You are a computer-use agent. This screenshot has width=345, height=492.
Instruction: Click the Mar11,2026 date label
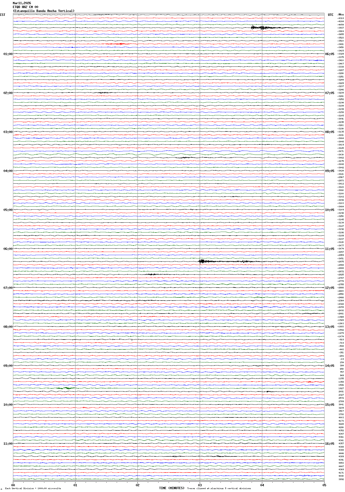[22, 3]
